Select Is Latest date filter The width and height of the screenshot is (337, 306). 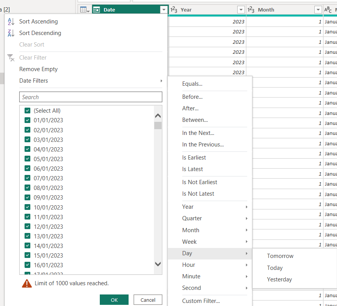[x=192, y=169]
